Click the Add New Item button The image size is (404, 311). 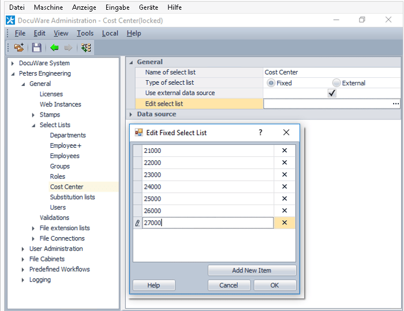pos(252,271)
